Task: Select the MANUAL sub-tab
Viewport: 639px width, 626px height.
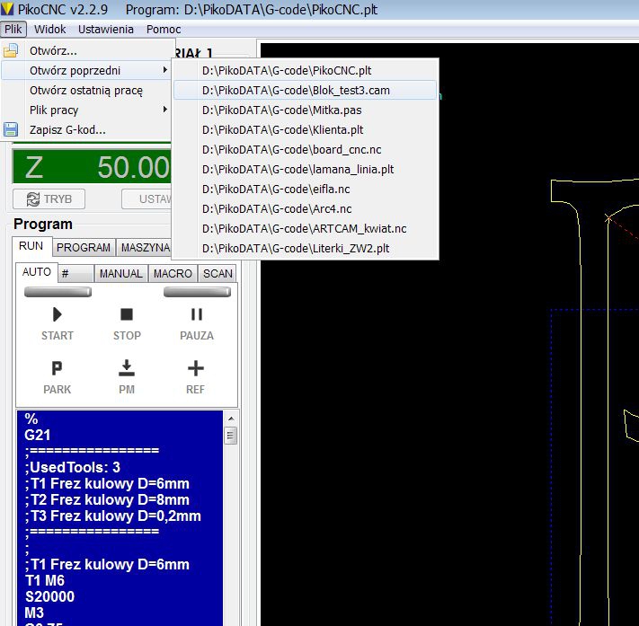Action: tap(121, 274)
